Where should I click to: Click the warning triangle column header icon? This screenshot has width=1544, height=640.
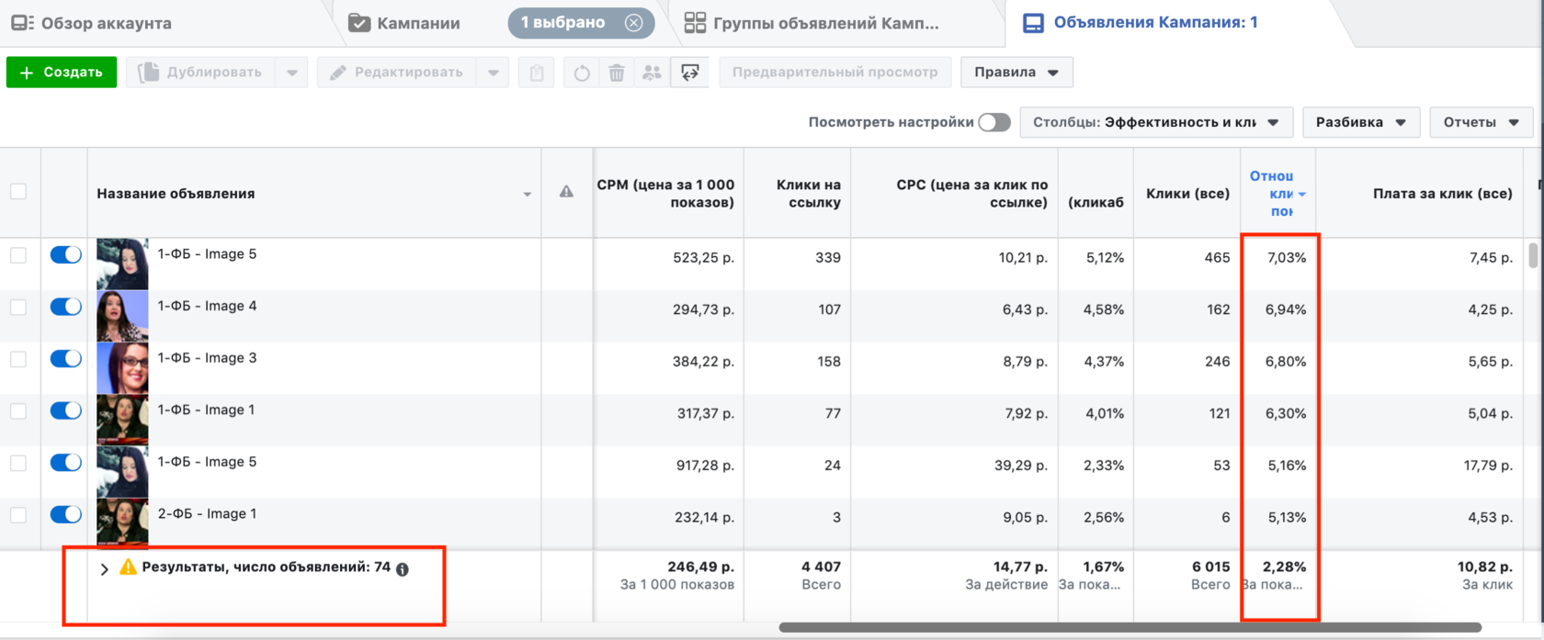[x=566, y=192]
